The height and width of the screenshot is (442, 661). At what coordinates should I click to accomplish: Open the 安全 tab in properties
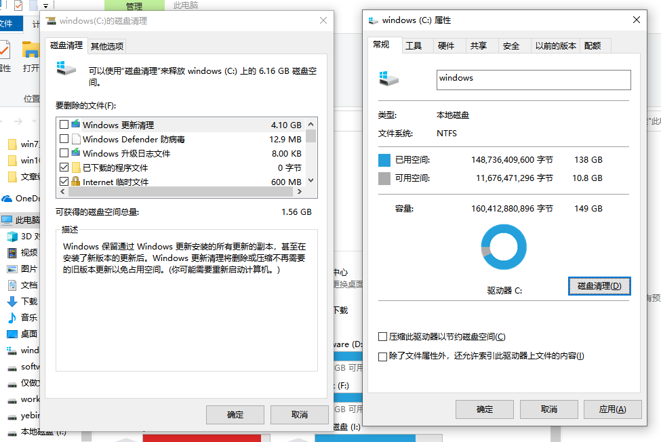pos(511,45)
